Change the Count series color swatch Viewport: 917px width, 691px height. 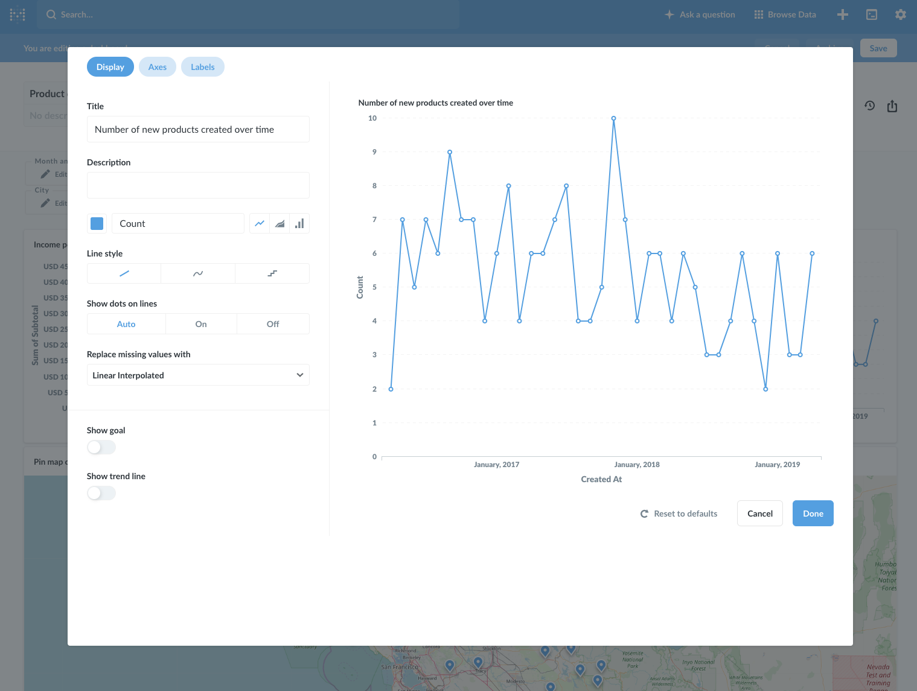click(97, 223)
